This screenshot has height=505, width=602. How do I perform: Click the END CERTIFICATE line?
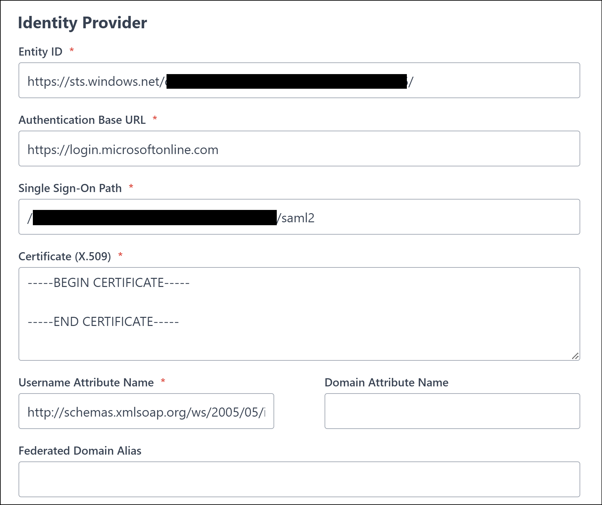tap(103, 322)
